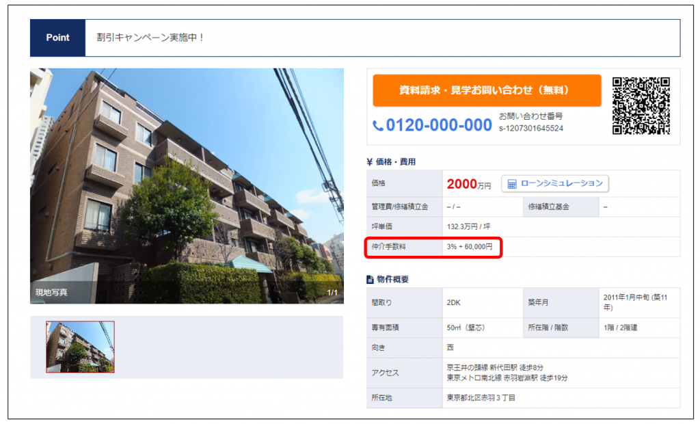Click the navy Point label
Image resolution: width=700 pixels, height=424 pixels.
click(57, 38)
